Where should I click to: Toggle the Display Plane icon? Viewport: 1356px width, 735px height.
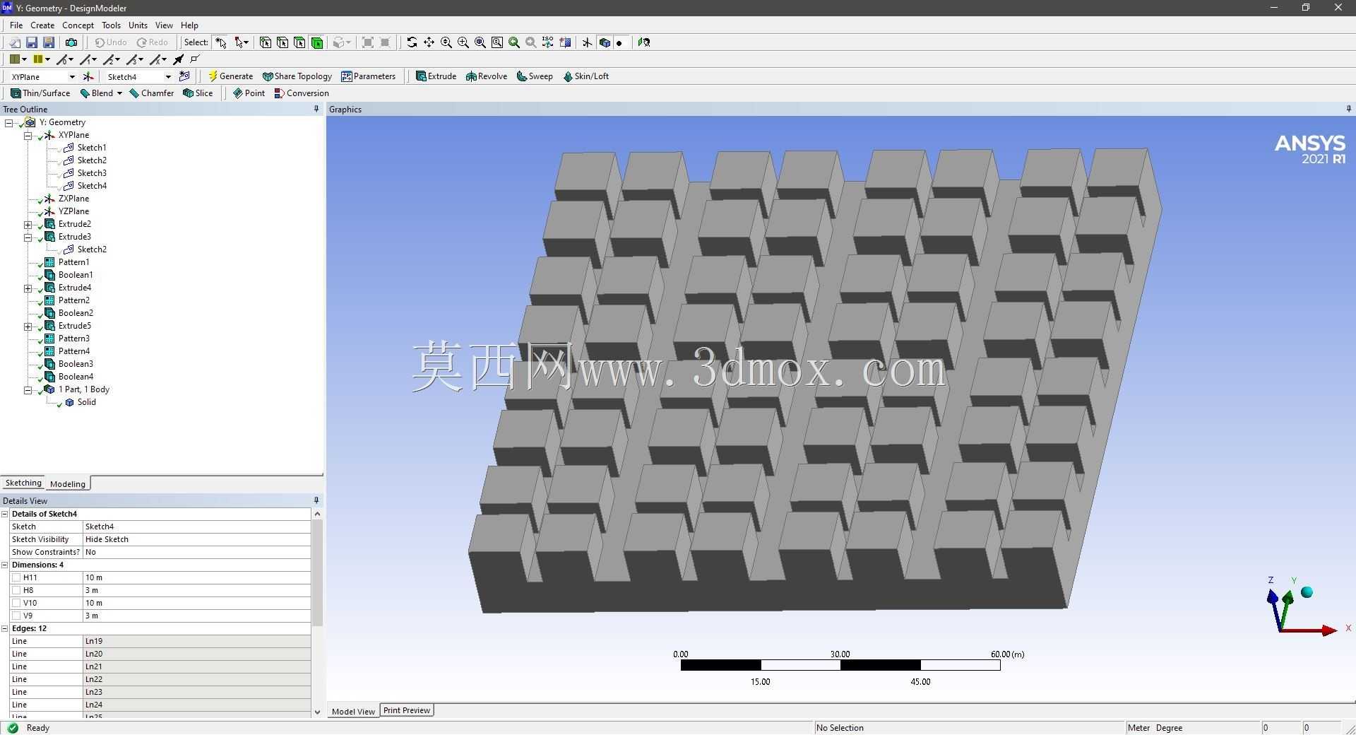pyautogui.click(x=587, y=42)
